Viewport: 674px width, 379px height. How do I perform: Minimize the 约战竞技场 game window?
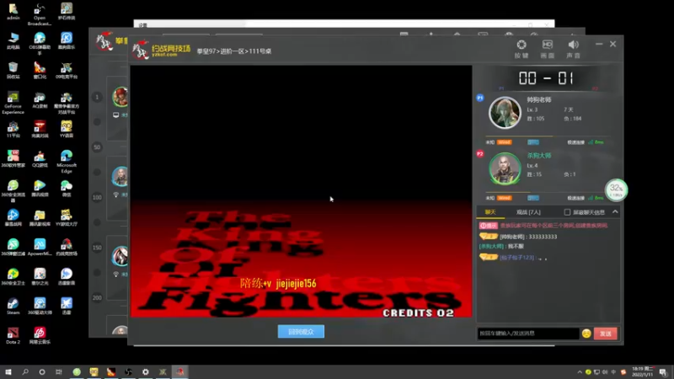599,45
